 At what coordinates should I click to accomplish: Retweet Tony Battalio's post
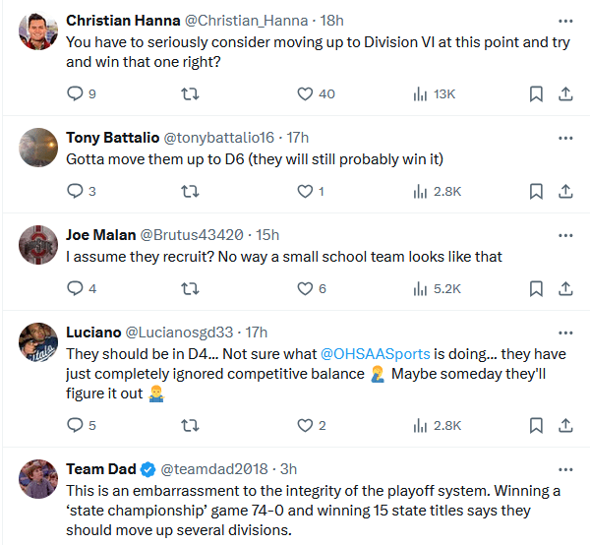[191, 191]
